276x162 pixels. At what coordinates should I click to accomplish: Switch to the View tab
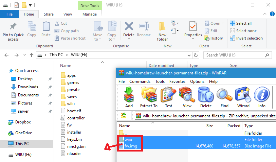coord(68,14)
